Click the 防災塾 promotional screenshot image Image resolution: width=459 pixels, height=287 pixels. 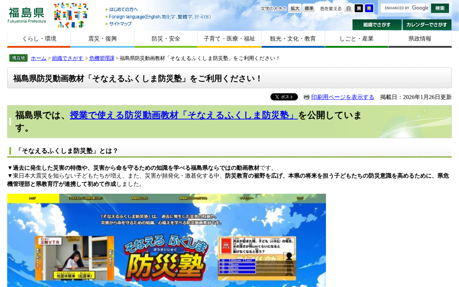pos(166,240)
